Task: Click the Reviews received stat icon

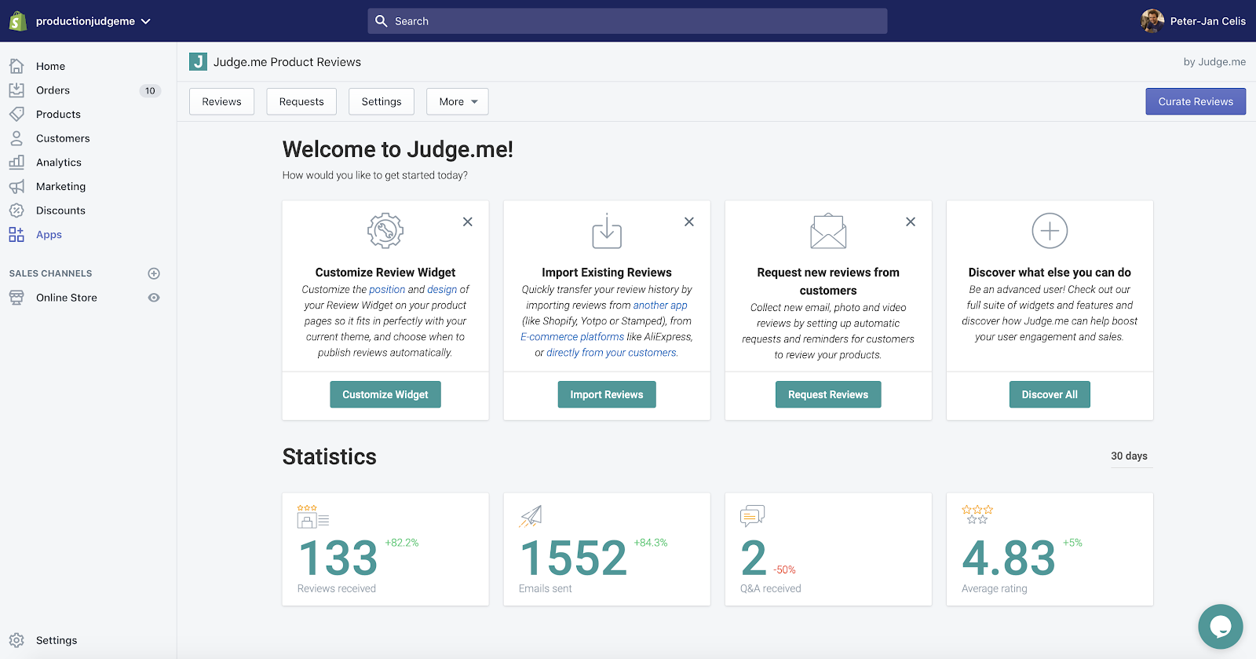Action: [x=312, y=516]
